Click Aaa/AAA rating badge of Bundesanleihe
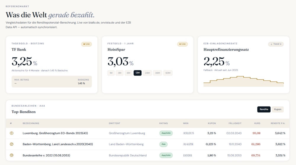The image size is (296, 165). [x=166, y=155]
